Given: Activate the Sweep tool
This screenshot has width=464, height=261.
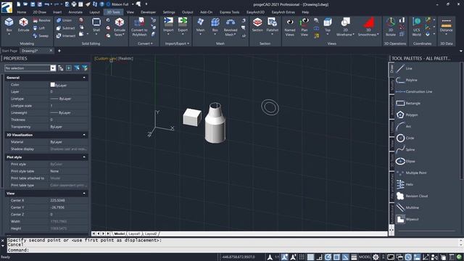Looking at the screenshot, I should (x=41, y=36).
